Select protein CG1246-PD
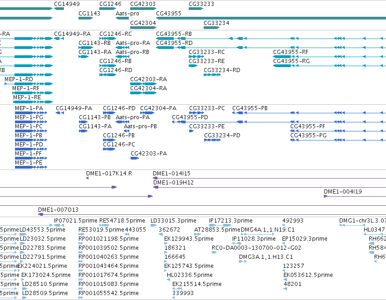The width and height of the screenshot is (386, 300). point(119,108)
